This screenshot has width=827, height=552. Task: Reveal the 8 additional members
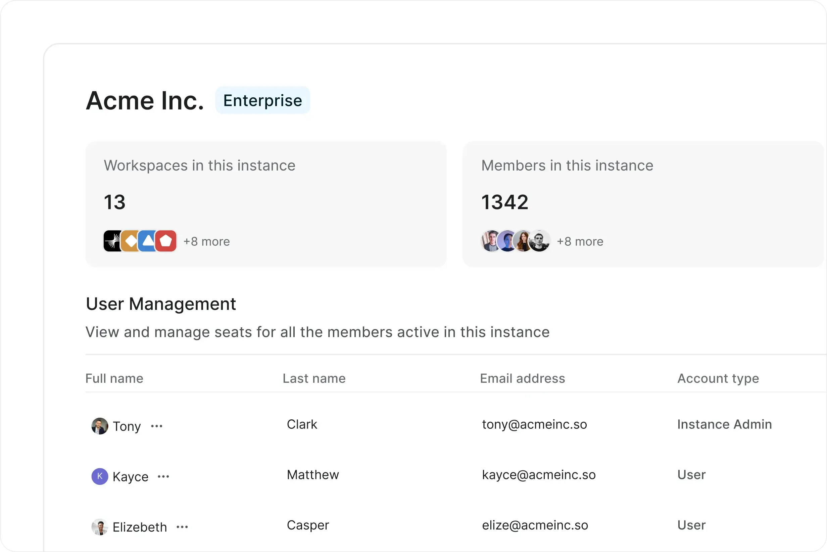click(580, 241)
